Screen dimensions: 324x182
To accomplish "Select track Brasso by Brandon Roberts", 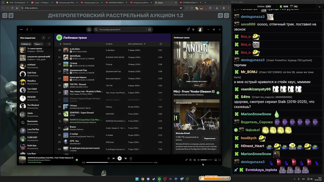I will pyautogui.click(x=113, y=128).
